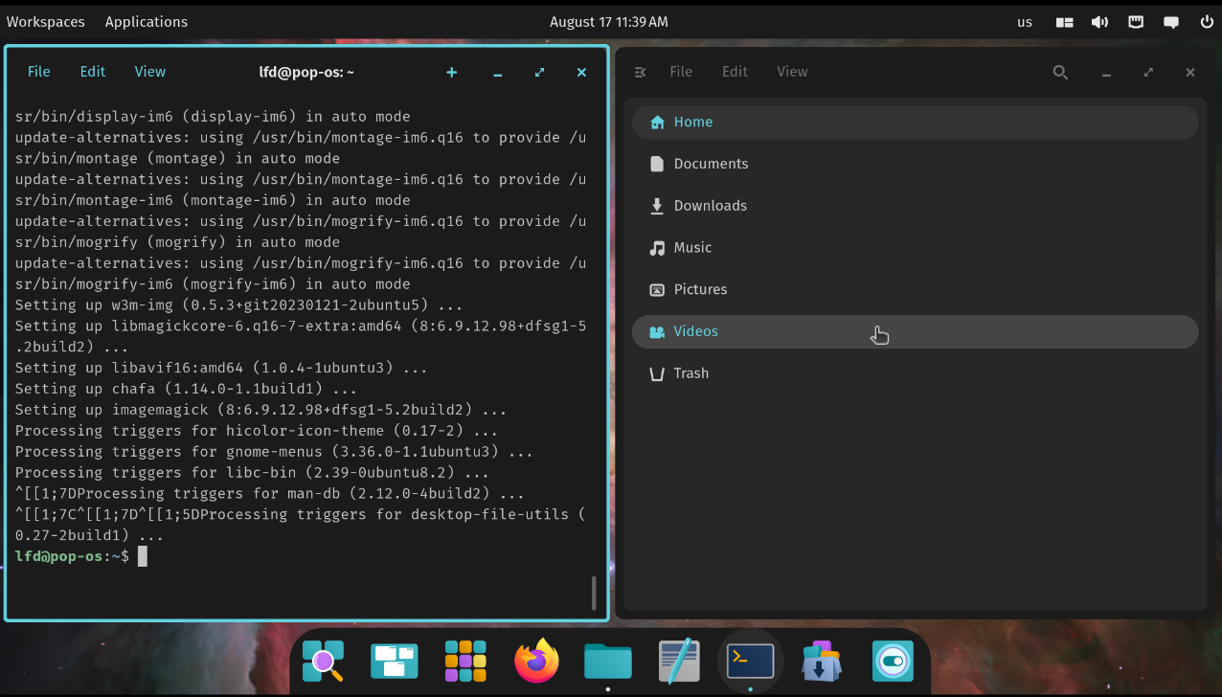Open the Workspaces overview
The height and width of the screenshot is (697, 1222).
[x=45, y=21]
